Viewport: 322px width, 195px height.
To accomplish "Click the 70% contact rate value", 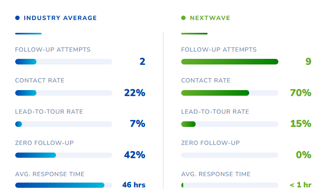I will click(x=300, y=93).
